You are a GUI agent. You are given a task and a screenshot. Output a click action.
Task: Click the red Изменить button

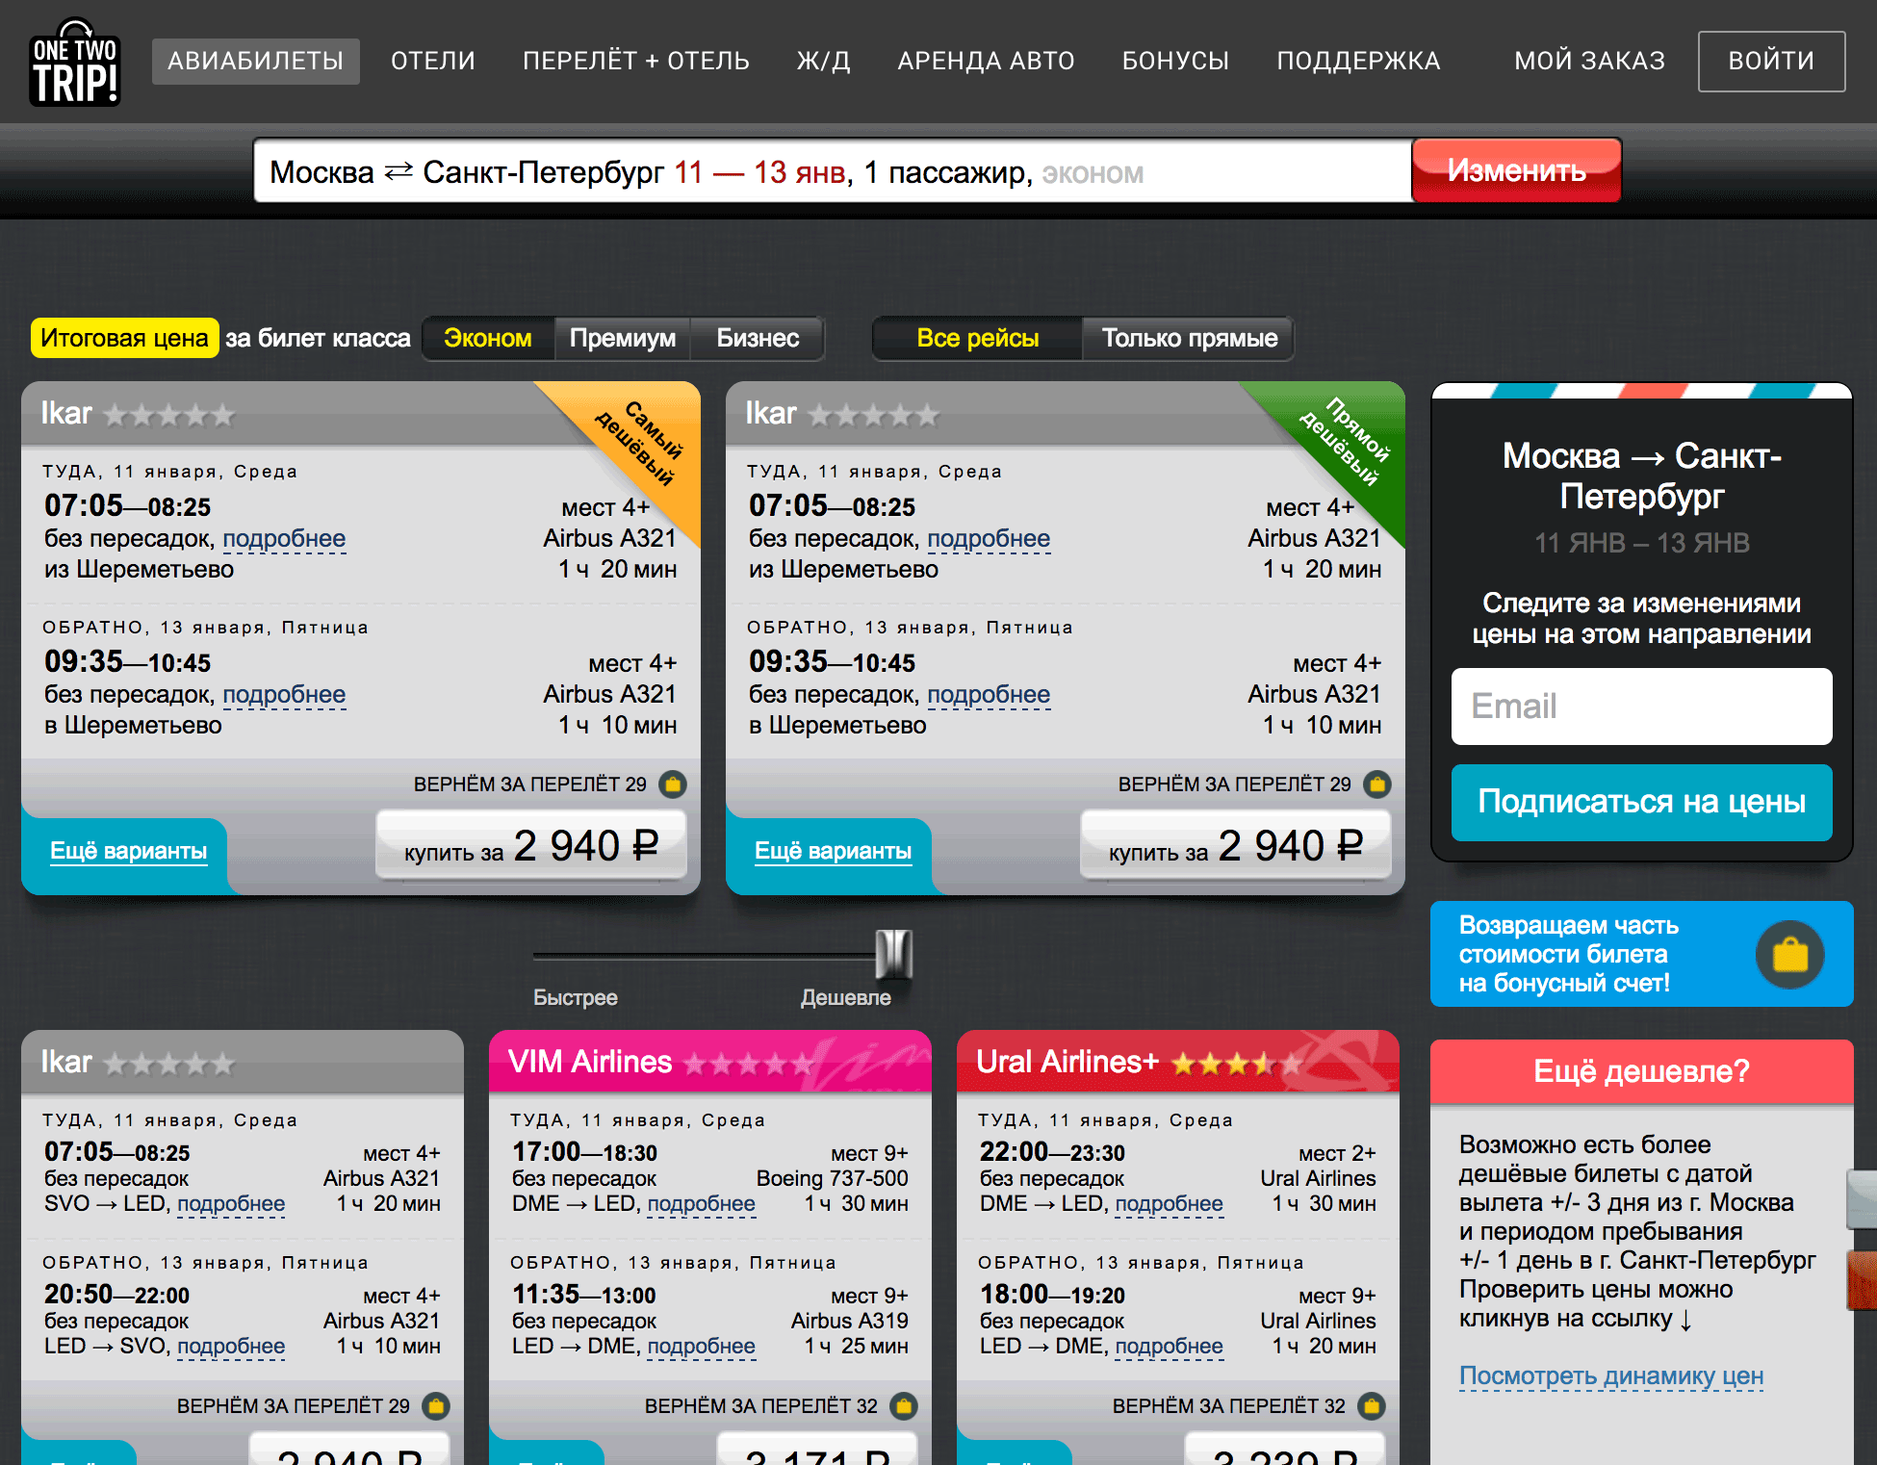tap(1517, 170)
